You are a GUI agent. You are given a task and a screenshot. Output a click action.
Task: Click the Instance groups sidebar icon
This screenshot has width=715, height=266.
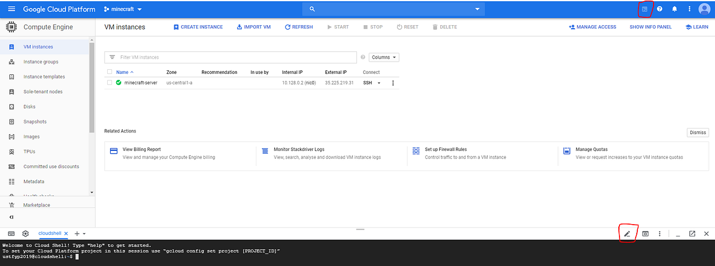coord(12,62)
